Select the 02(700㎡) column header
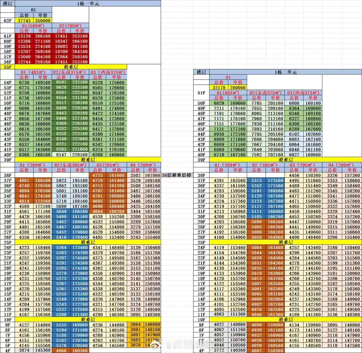The image size is (362, 353). pyautogui.click(x=71, y=26)
